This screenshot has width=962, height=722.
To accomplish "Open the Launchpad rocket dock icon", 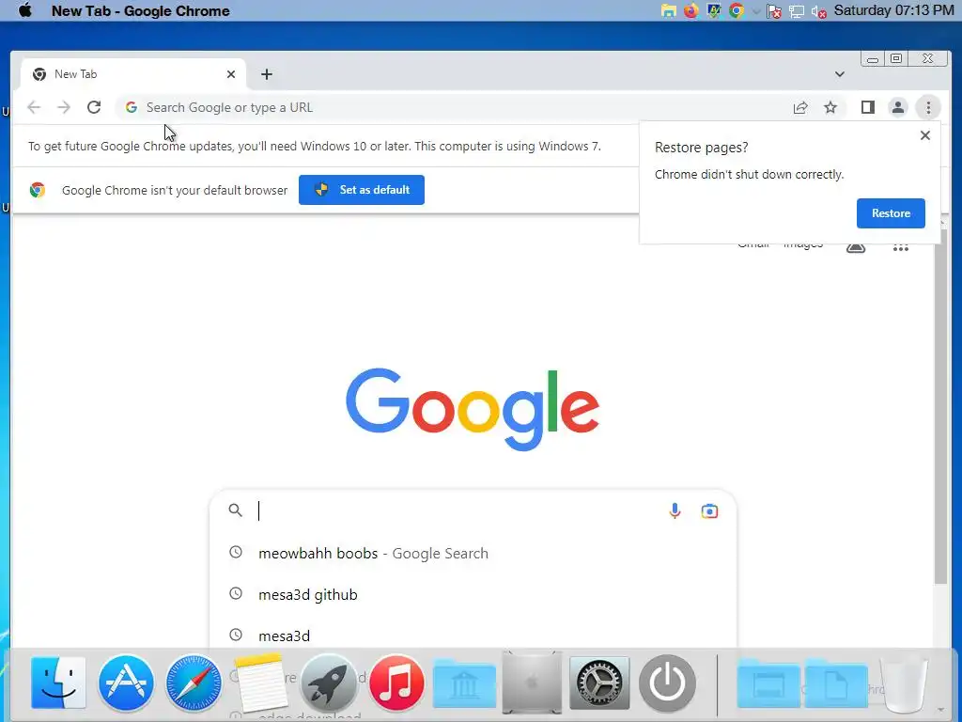I will tap(329, 683).
